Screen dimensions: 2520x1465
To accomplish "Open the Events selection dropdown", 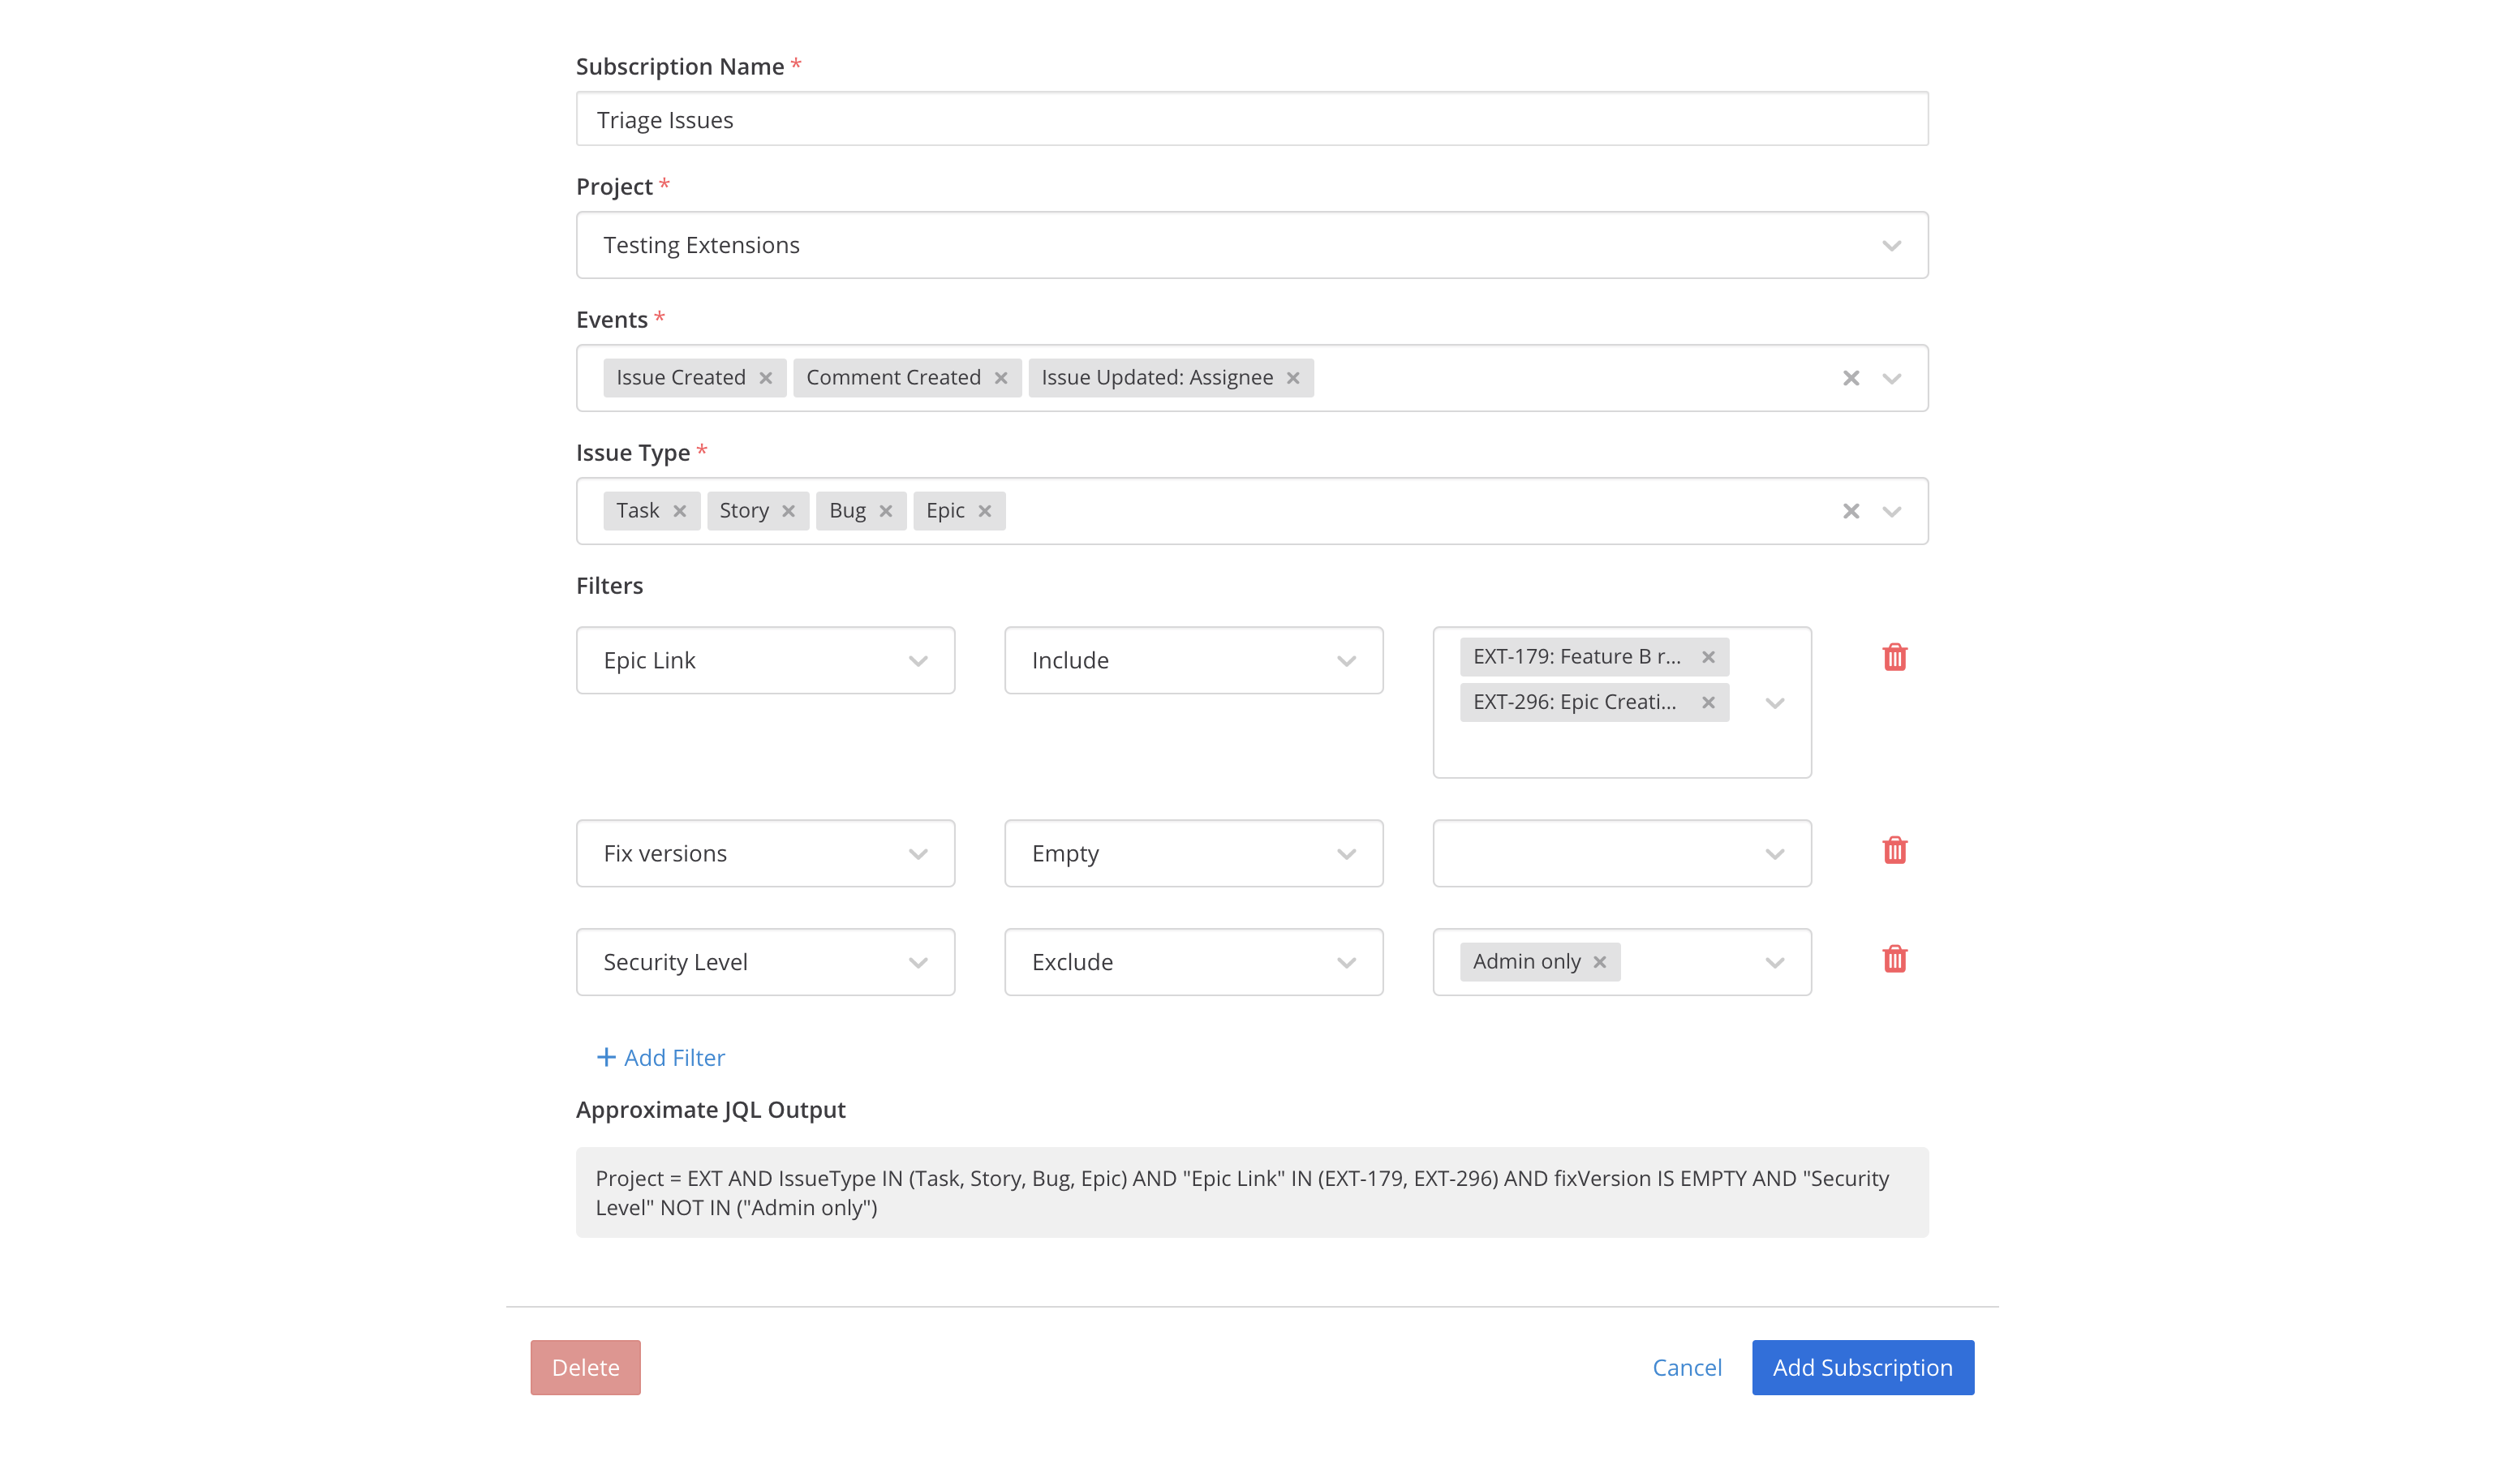I will point(1892,378).
